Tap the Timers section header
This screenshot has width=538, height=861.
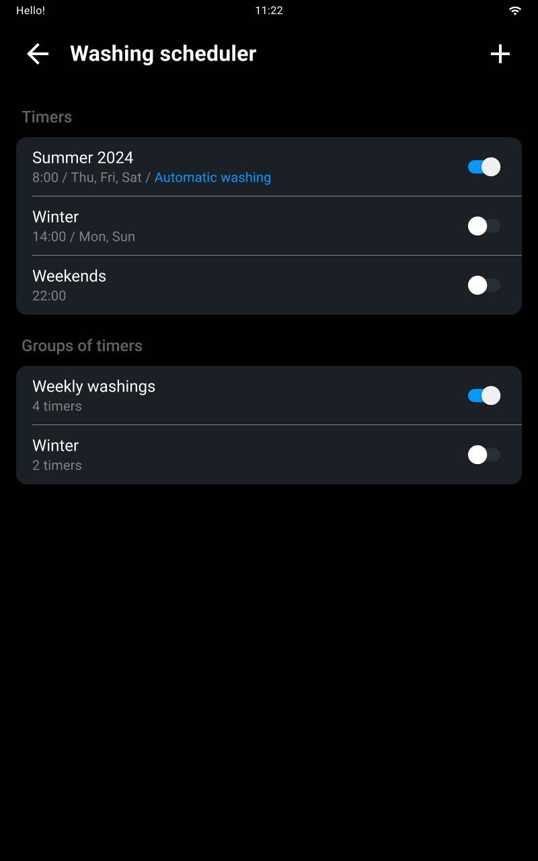click(46, 117)
